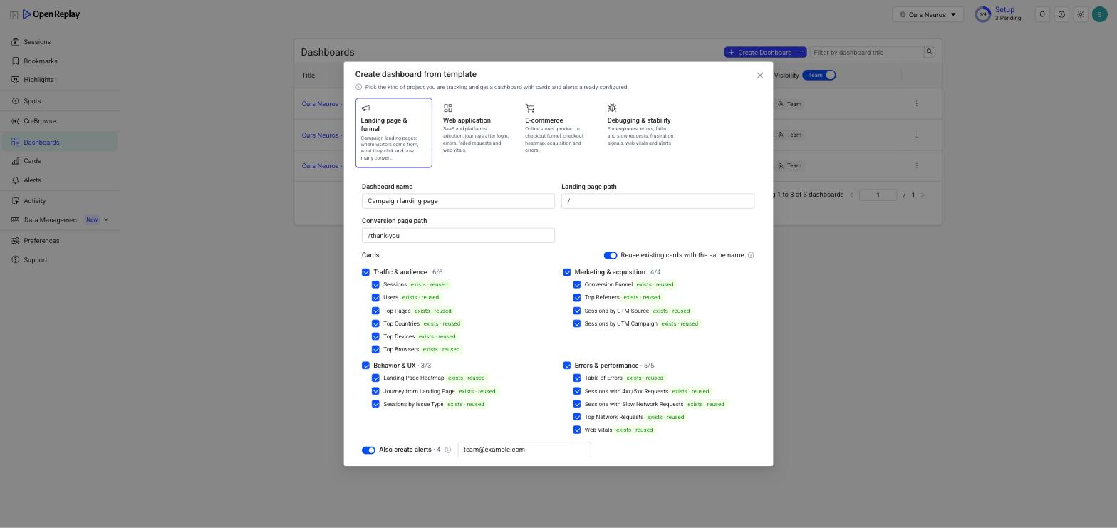Uncheck Sessions by UTM Campaign checkbox
The width and height of the screenshot is (1117, 528).
coord(577,324)
